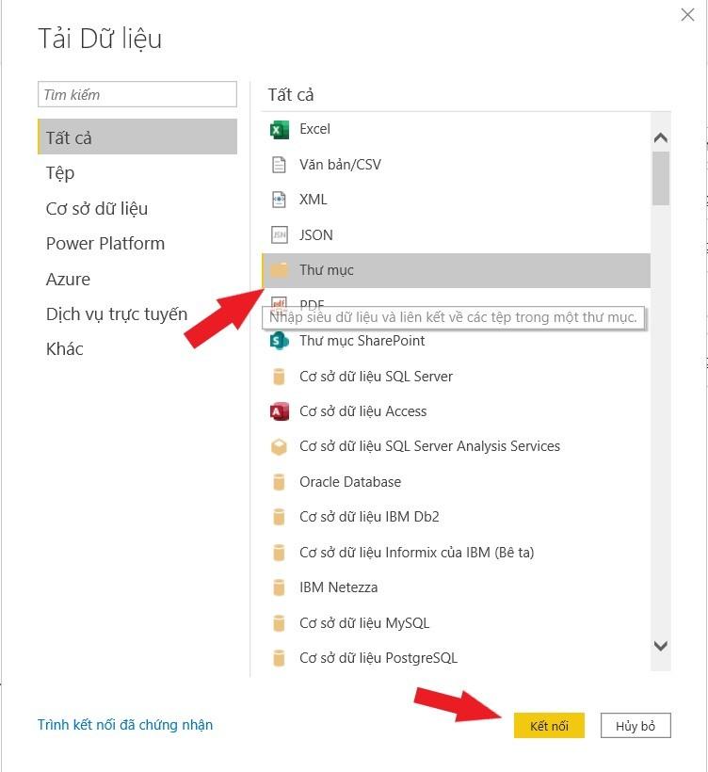Click the SQL Server Analysis Services cube icon
The image size is (708, 772).
click(279, 446)
